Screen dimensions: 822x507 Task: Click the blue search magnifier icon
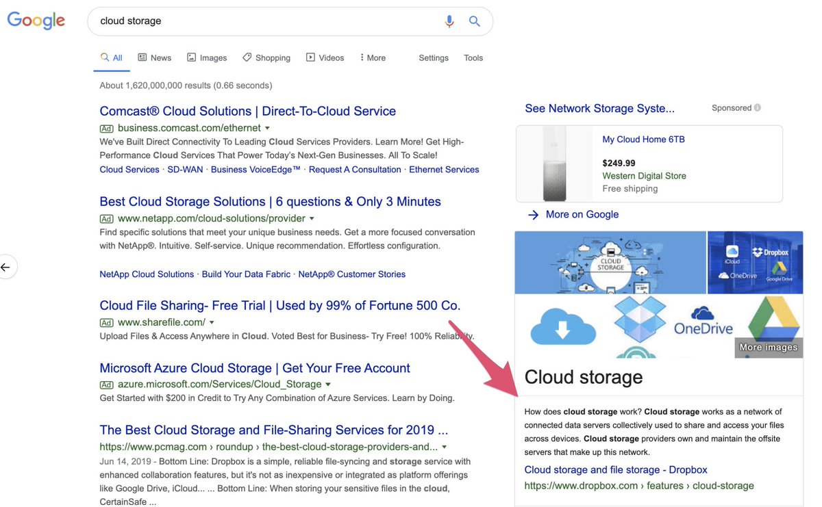point(475,21)
